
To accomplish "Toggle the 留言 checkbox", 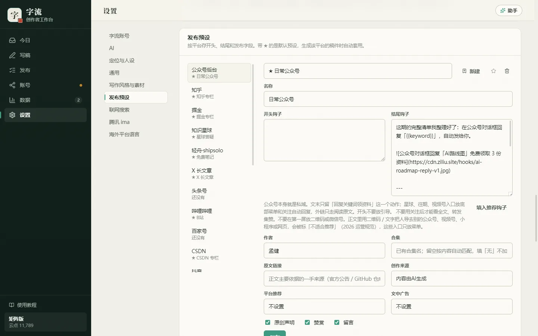I will point(337,322).
